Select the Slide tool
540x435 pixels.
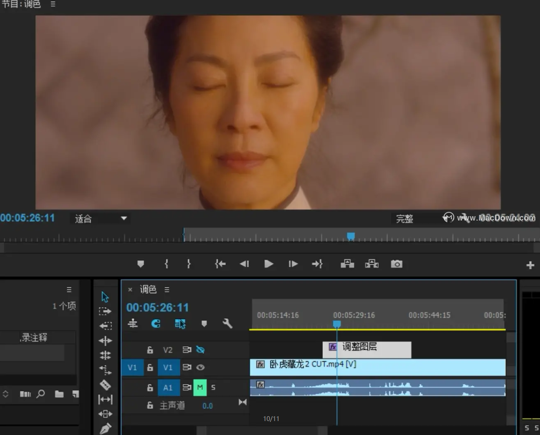(x=105, y=414)
